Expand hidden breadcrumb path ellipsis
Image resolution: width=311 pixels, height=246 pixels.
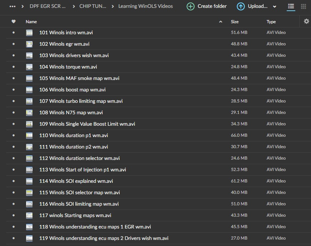(x=12, y=6)
